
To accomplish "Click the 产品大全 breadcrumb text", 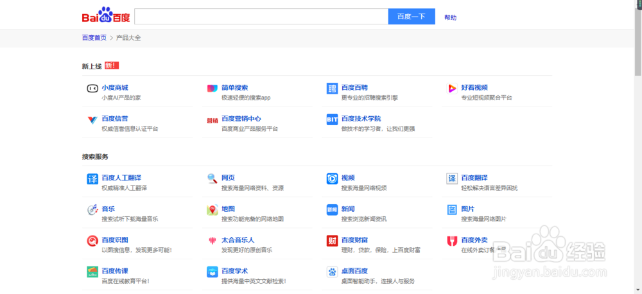I will point(128,38).
